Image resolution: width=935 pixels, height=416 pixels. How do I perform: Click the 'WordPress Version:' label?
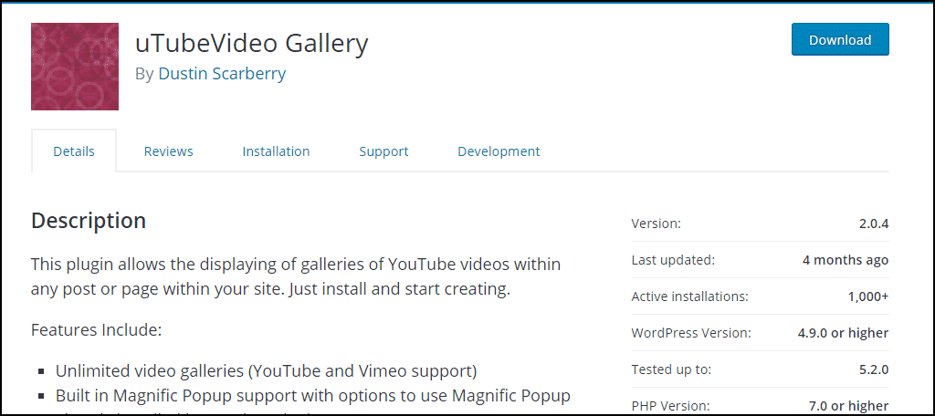click(691, 333)
